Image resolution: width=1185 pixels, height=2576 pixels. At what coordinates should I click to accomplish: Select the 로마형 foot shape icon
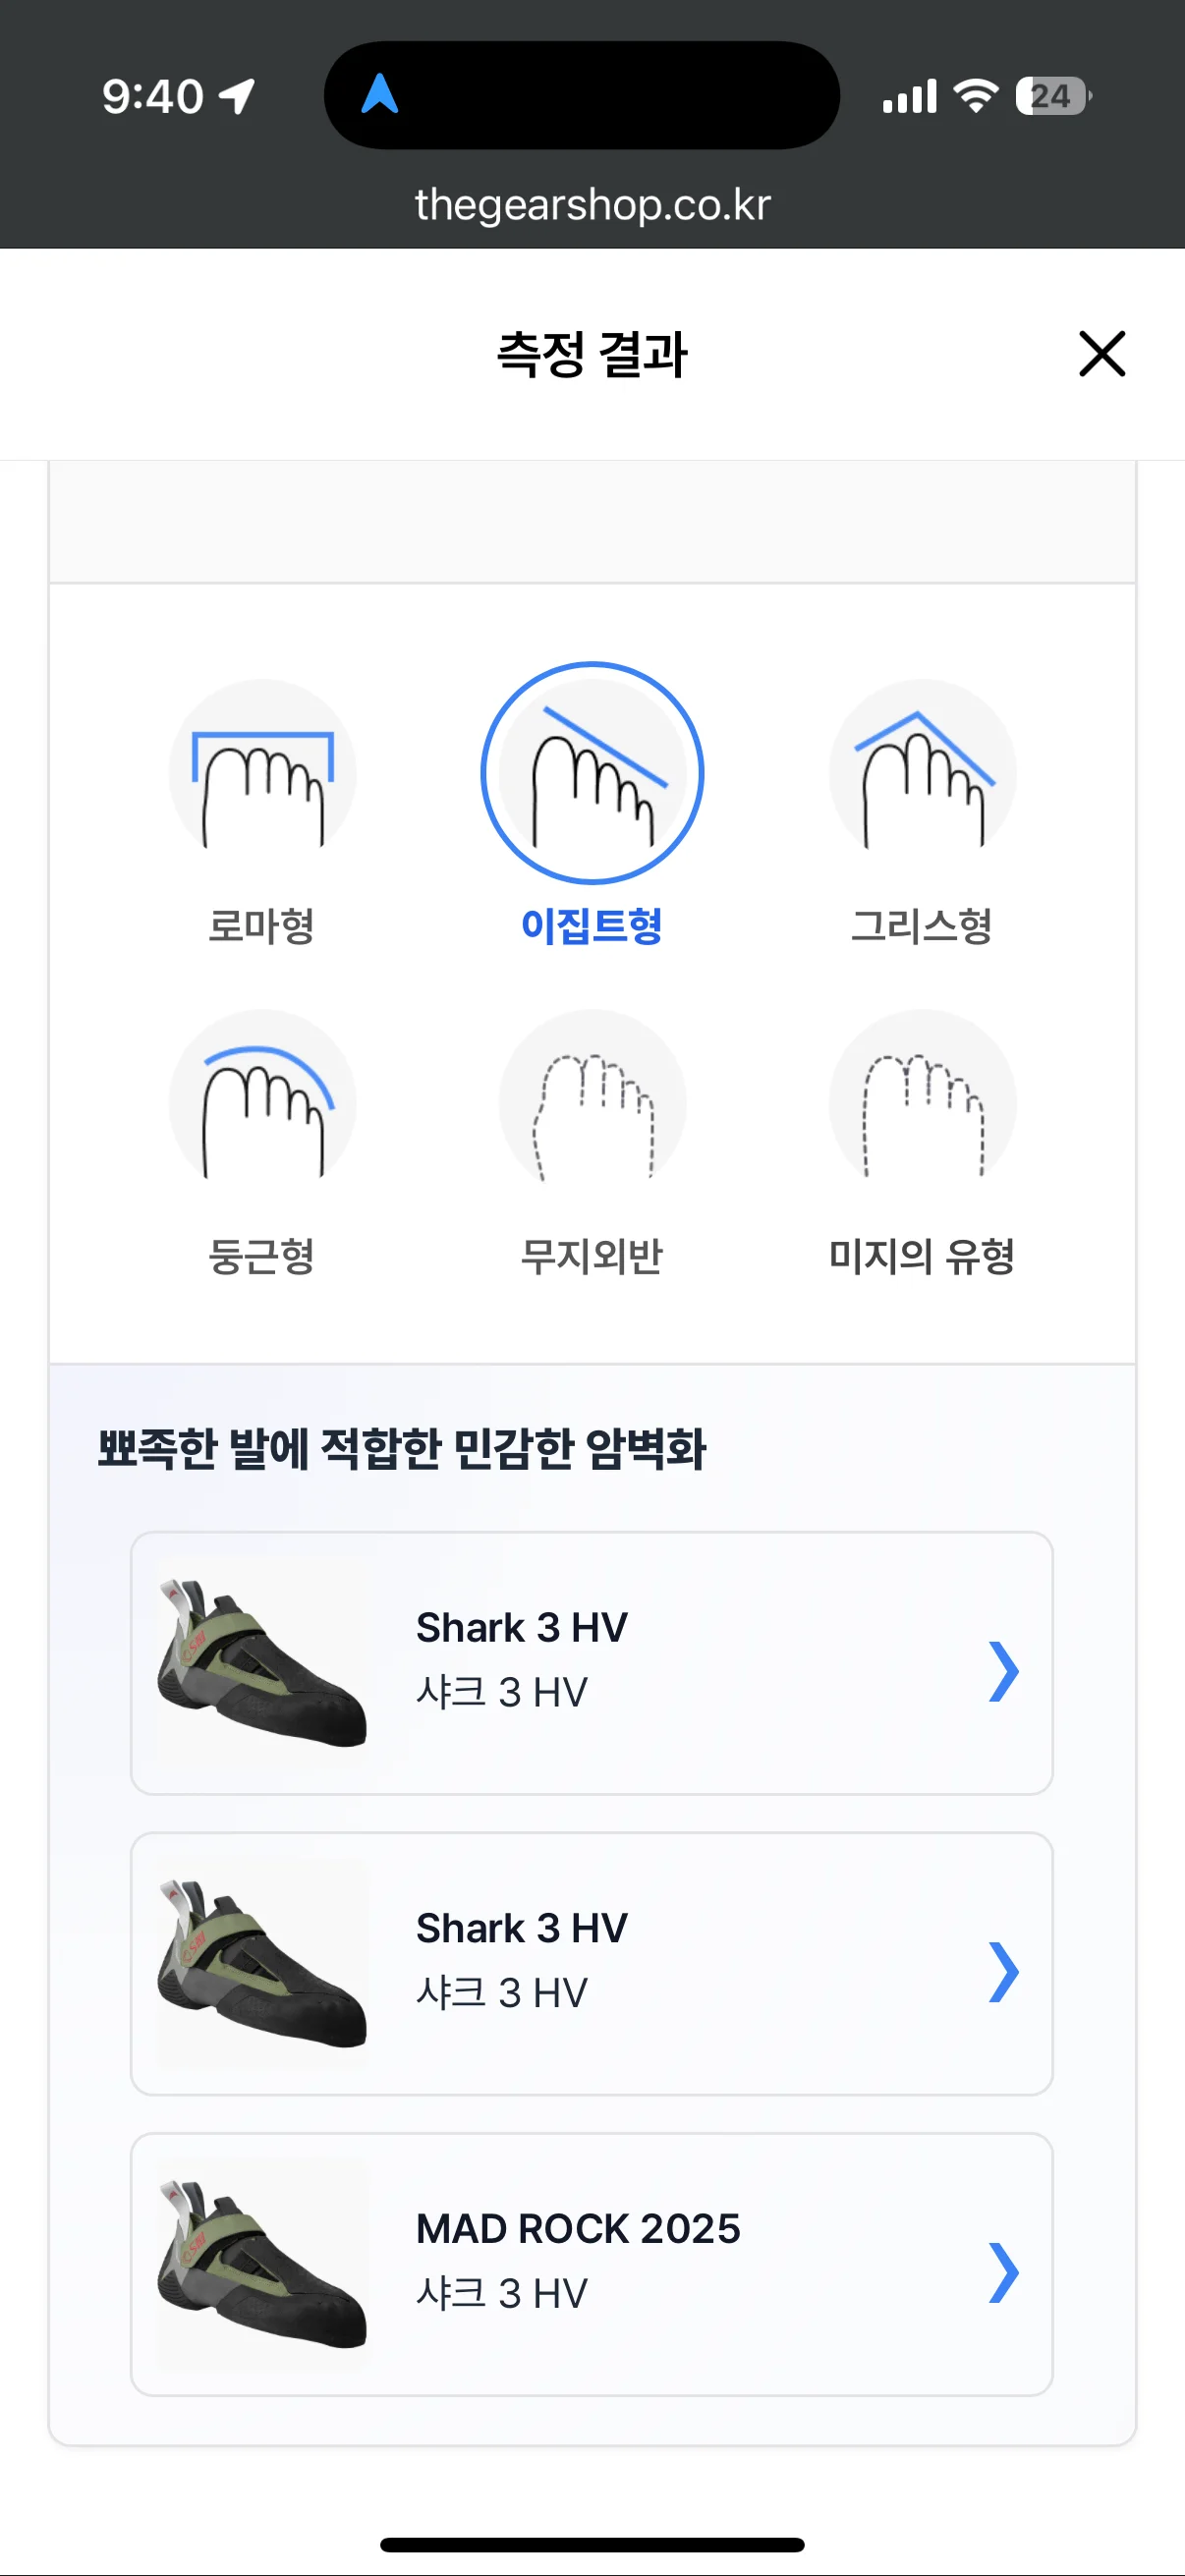[x=262, y=773]
